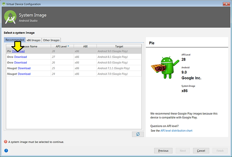Click the Android Pie mascot image
This screenshot has height=157, width=232.
(x=162, y=68)
